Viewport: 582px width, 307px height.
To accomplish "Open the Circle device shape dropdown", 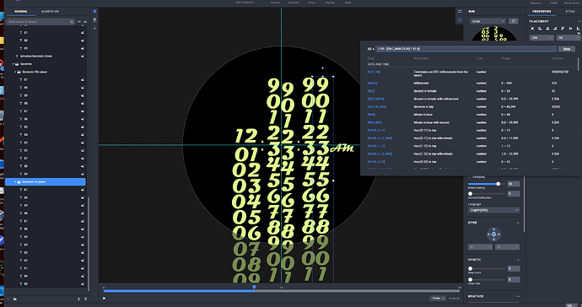I will pyautogui.click(x=488, y=21).
